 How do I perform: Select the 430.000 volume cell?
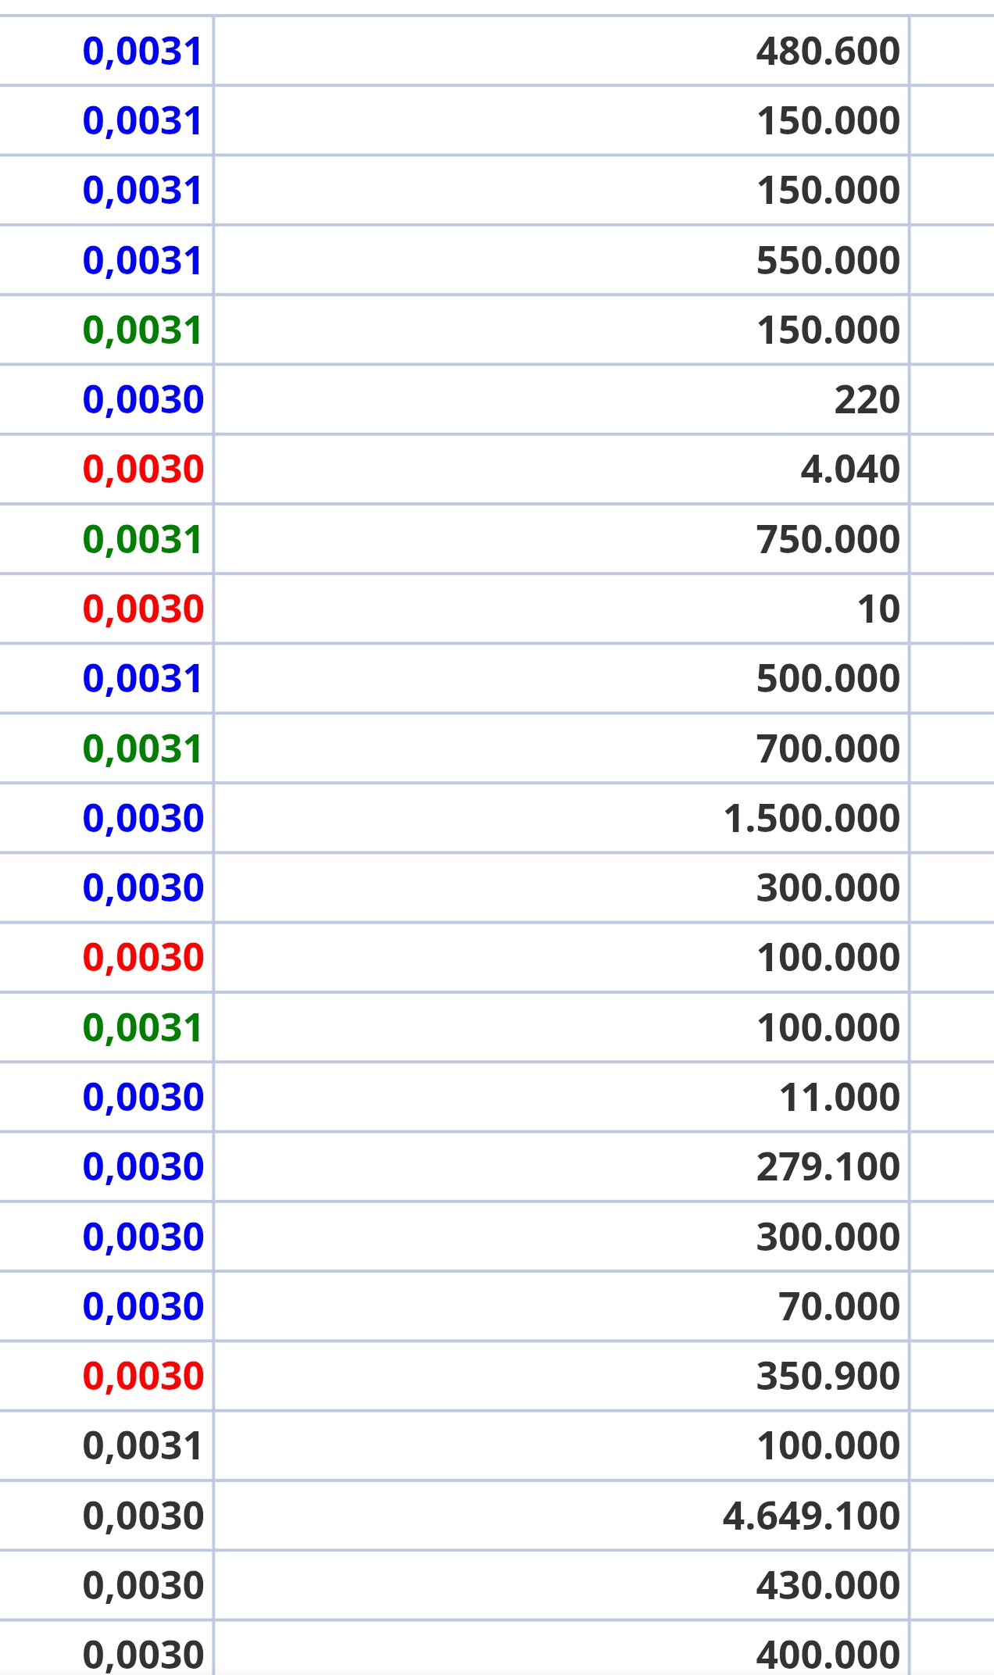point(561,1585)
